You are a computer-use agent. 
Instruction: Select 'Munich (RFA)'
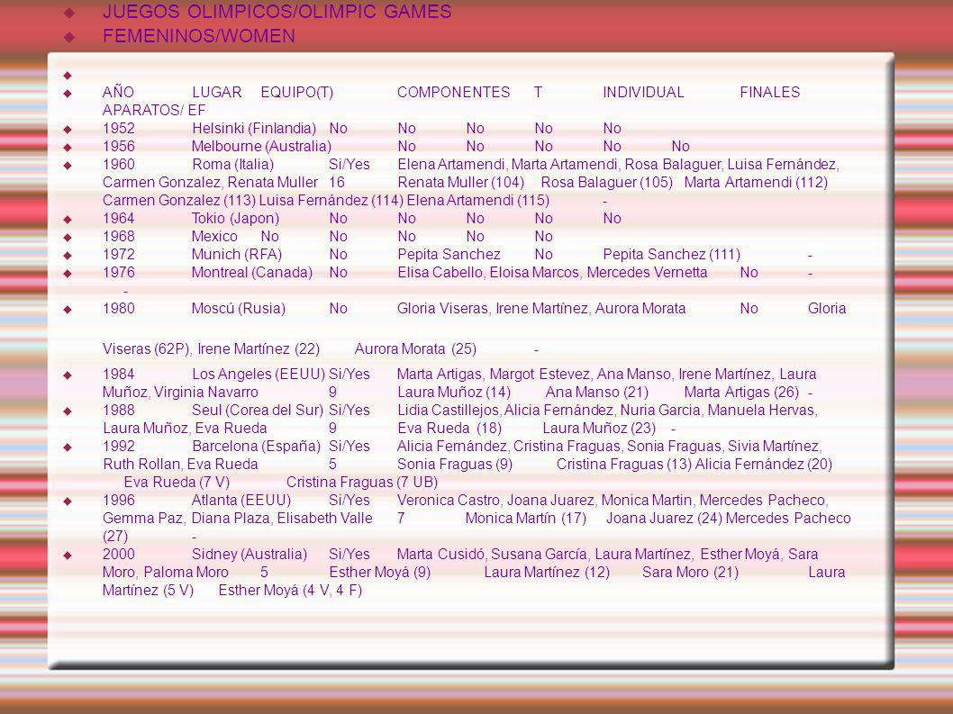click(236, 255)
